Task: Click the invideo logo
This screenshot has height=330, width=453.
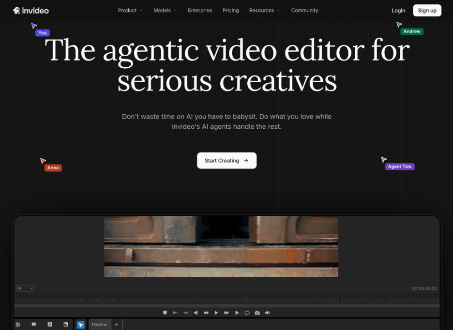Action: 30,11
